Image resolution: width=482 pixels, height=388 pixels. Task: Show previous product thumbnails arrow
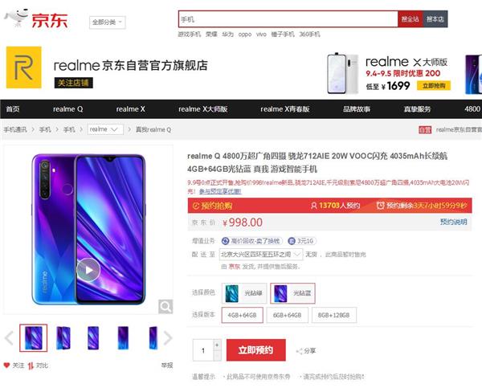[9, 338]
